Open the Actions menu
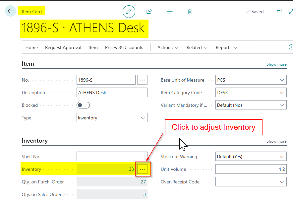Screen dimensions: 293x203 168,47
